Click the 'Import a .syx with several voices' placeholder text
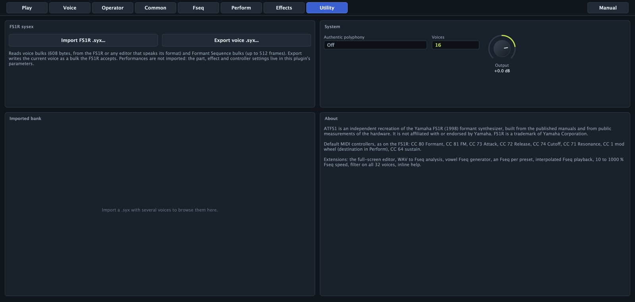Viewport: 635px width, 302px height. 160,210
